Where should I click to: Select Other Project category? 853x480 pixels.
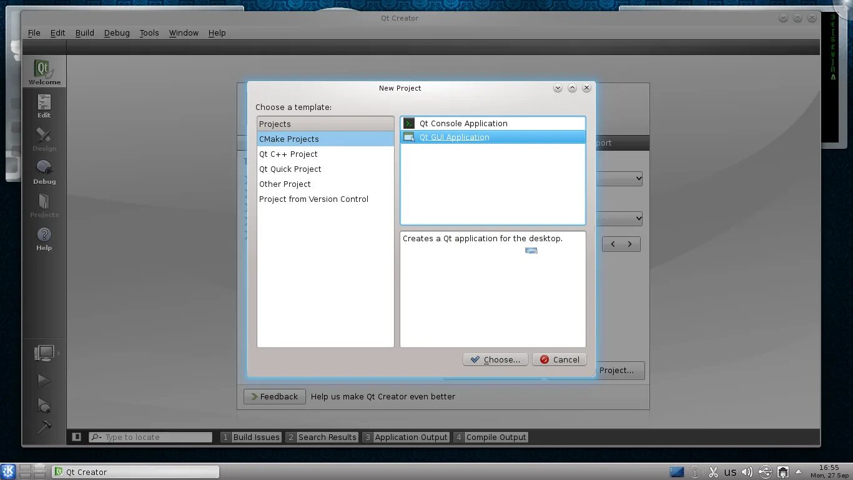click(325, 184)
